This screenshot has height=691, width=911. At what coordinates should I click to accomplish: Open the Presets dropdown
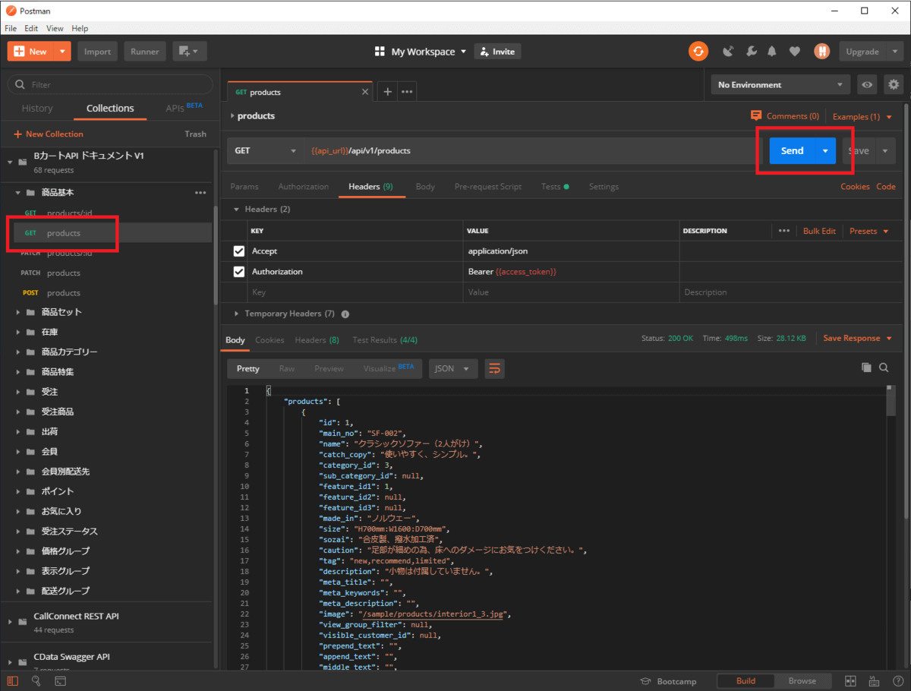tap(868, 231)
